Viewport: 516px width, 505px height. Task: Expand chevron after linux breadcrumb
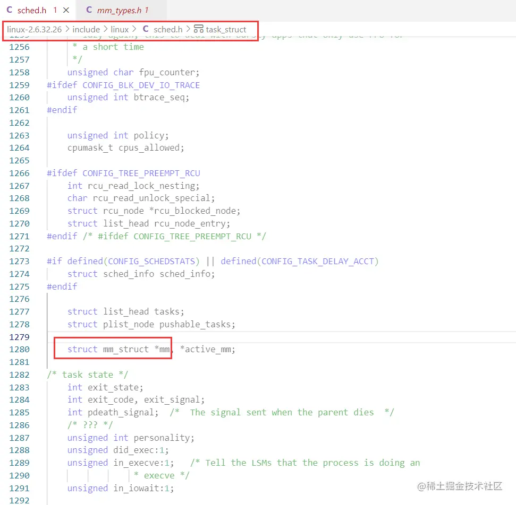tap(134, 29)
